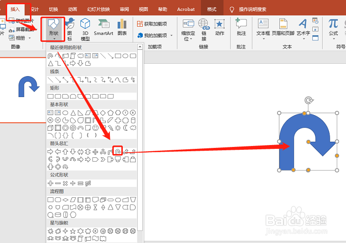Screen dimensions: 346x243
Task: Click the rotation handle above the arrow
Action: [x=308, y=100]
